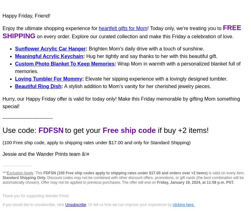Click the purple FDFSN promo code text
The width and height of the screenshot is (251, 211).
pos(51,130)
